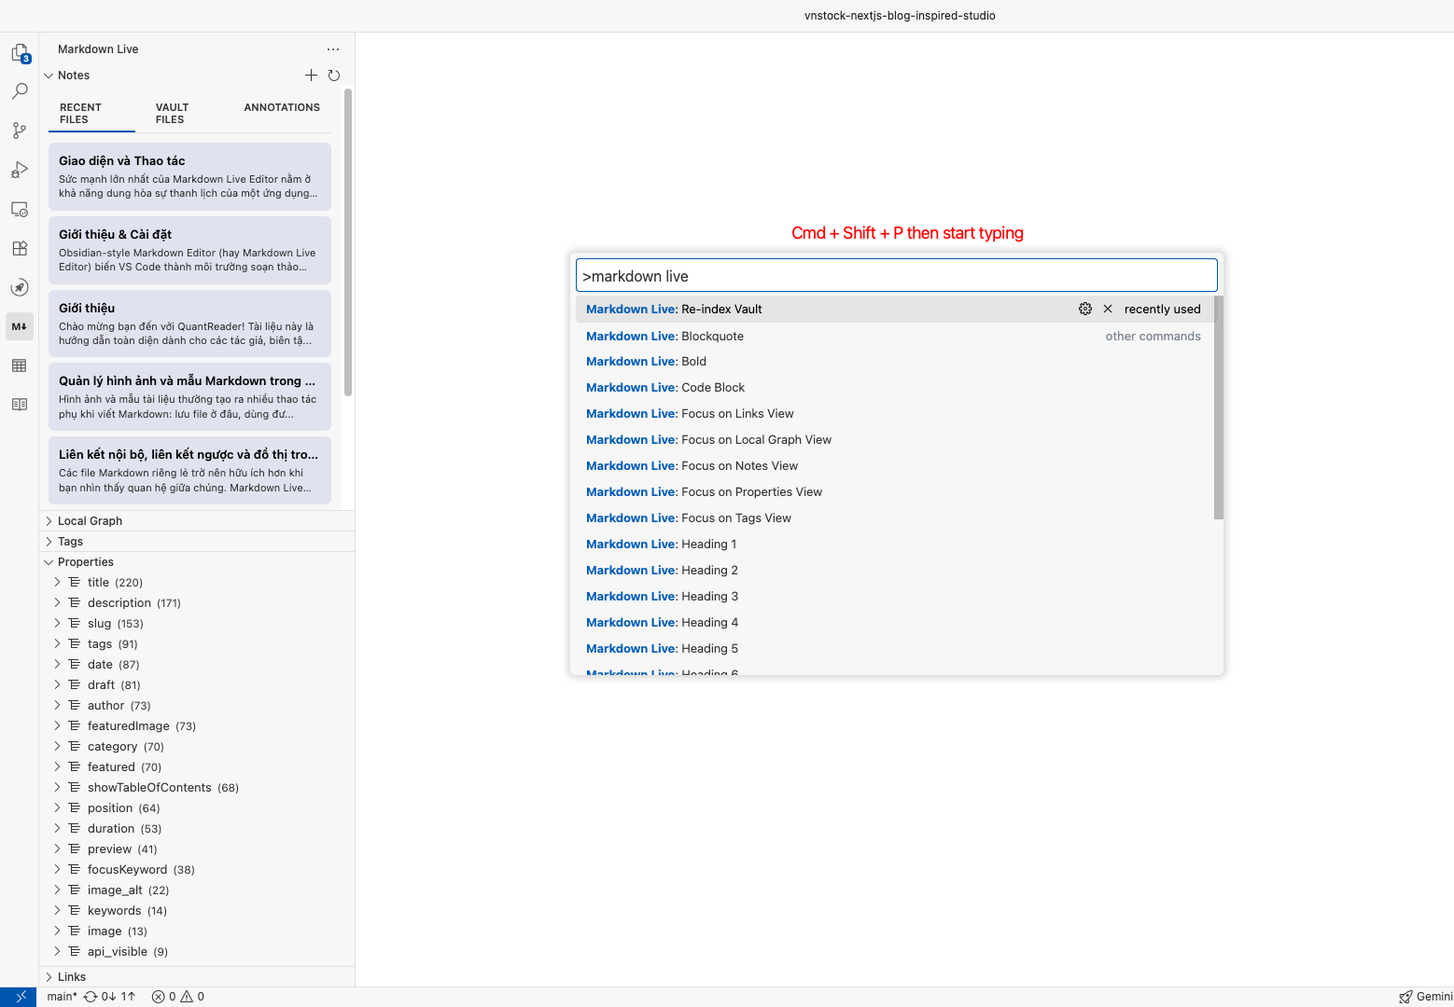
Task: Select Markdown Live: Heading 1 command
Action: pos(895,545)
